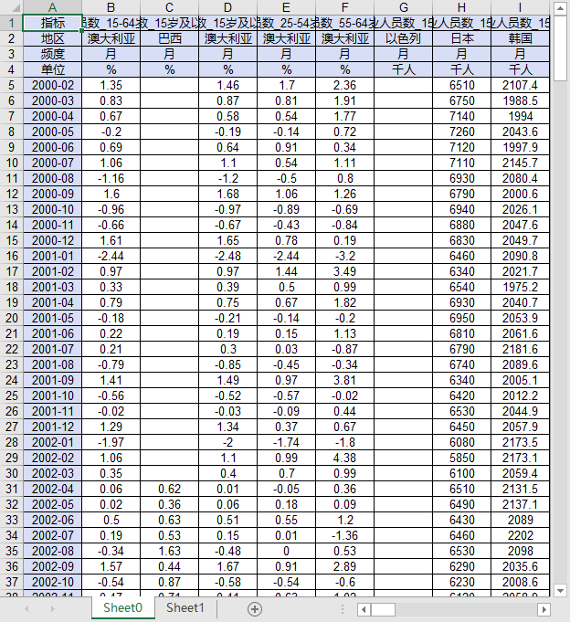Click the vertical scrollbar up arrow
The width and height of the screenshot is (570, 622).
560,9
